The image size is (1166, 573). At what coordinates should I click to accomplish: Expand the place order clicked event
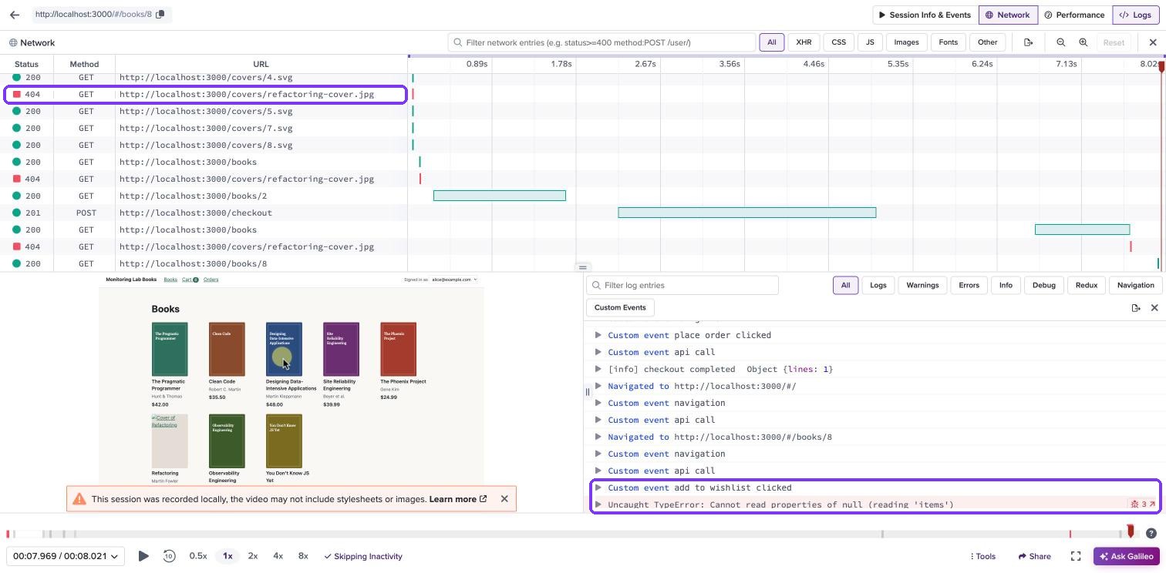[x=598, y=335]
